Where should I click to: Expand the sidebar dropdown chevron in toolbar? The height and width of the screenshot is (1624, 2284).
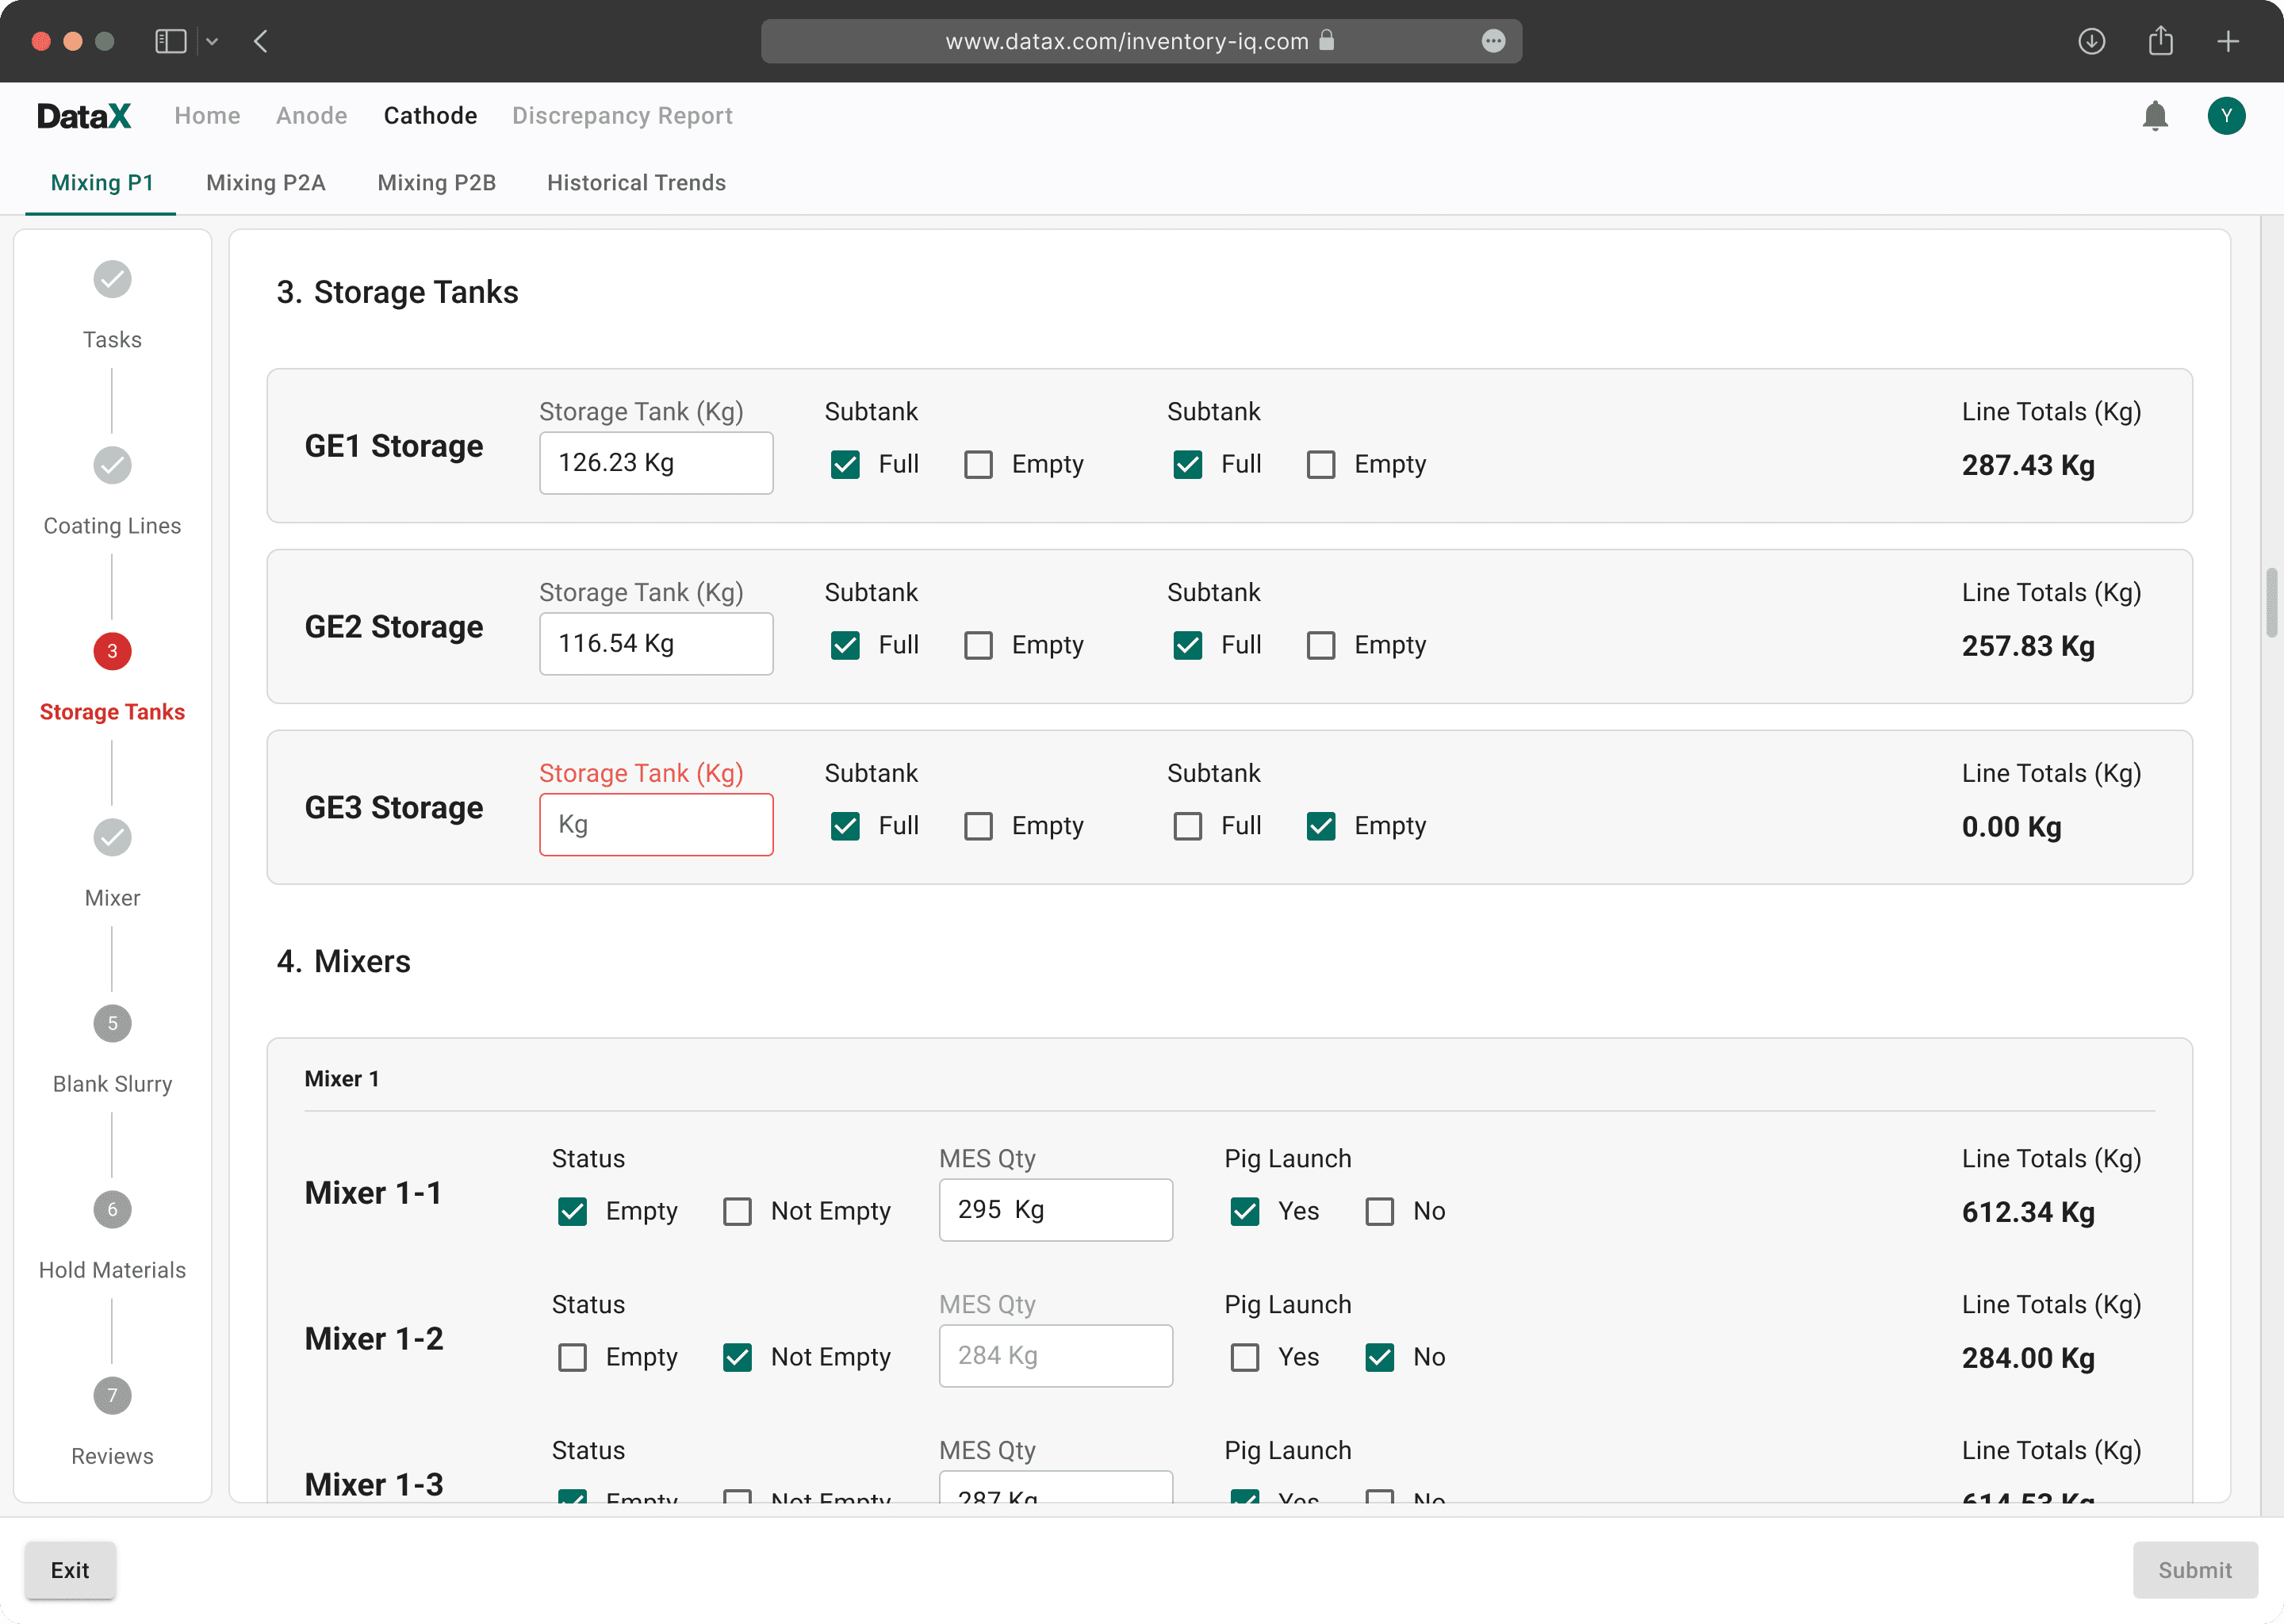point(212,41)
